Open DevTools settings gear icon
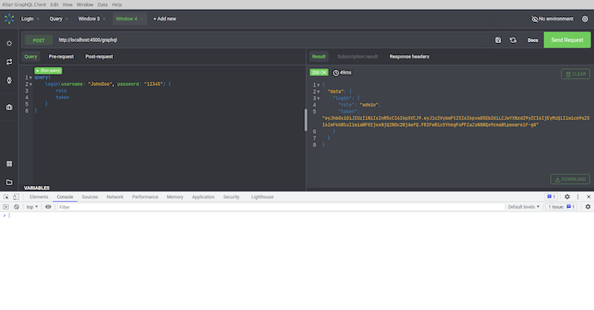 tap(567, 196)
